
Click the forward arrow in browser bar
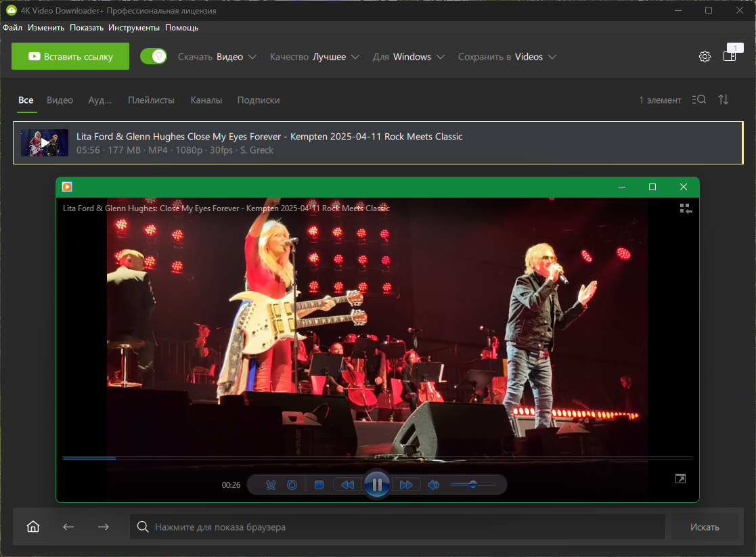point(103,527)
